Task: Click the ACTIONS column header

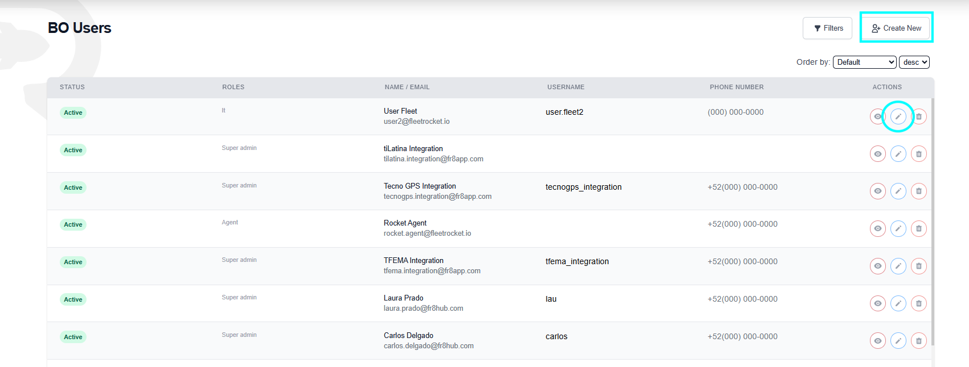Action: click(887, 87)
